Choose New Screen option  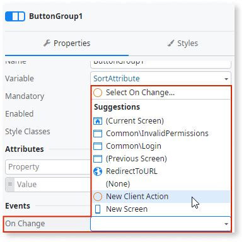[161, 209]
